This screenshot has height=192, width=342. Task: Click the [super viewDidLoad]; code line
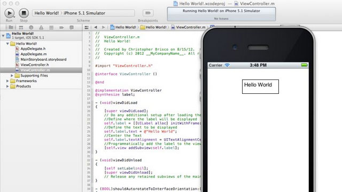point(126,111)
